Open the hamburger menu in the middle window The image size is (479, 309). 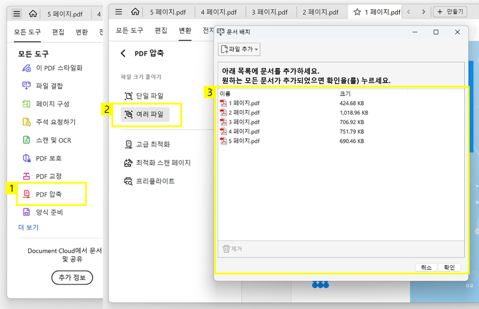tap(119, 12)
